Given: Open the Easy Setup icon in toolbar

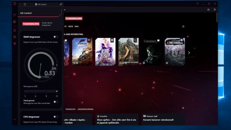Looking at the screenshot, I should point(215,9).
